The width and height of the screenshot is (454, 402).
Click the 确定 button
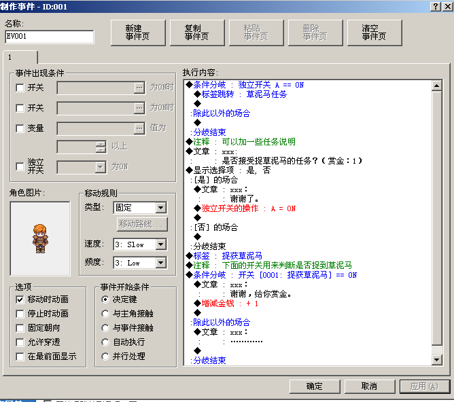315,386
